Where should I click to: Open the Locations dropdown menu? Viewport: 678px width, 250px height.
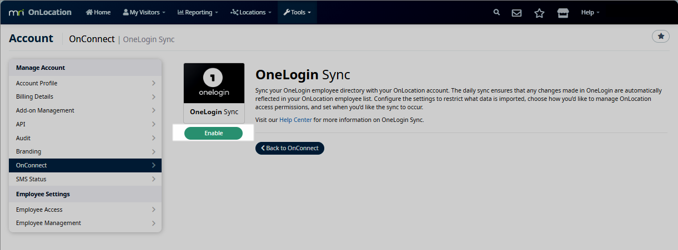(250, 12)
